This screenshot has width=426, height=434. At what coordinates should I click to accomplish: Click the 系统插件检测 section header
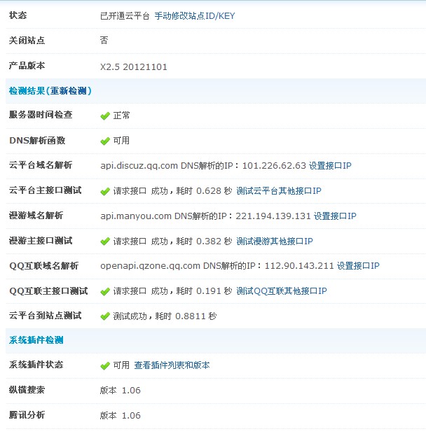36,340
